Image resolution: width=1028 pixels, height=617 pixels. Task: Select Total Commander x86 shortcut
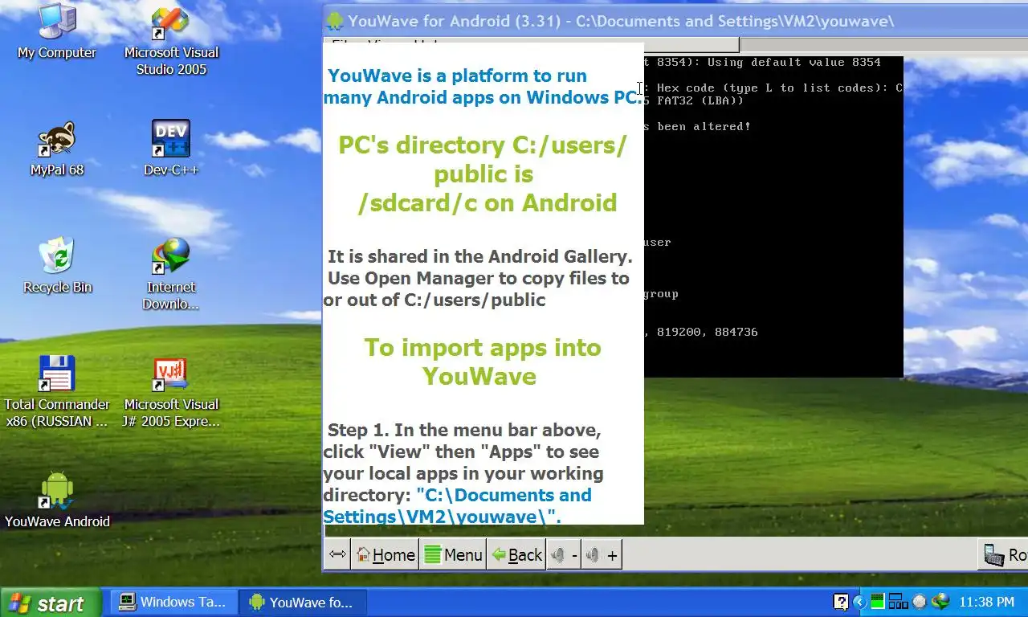(57, 392)
